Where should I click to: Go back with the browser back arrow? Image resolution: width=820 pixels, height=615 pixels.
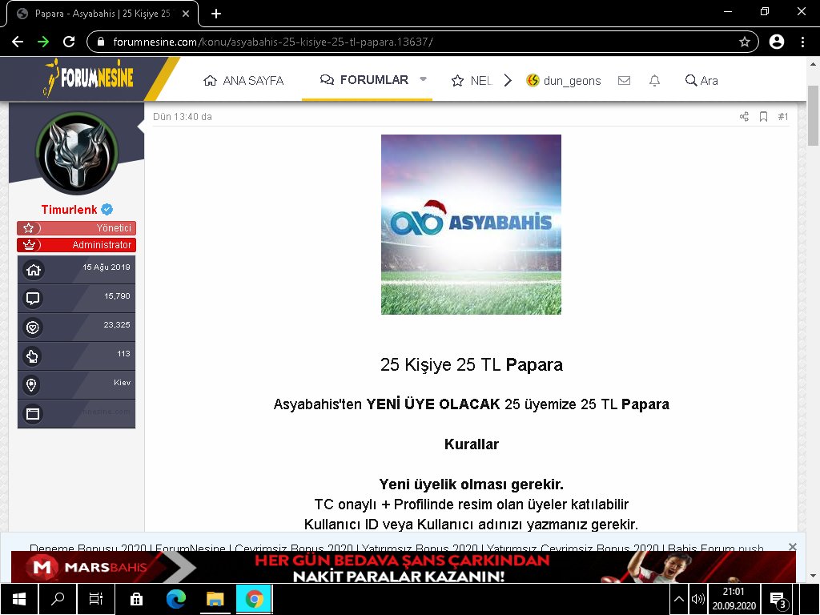pyautogui.click(x=18, y=42)
